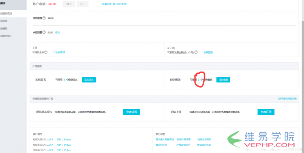Open the 短信业务规则 FAQ link

204,140
